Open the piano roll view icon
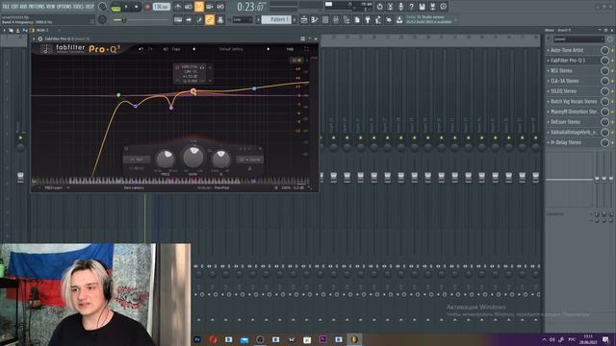 pyautogui.click(x=315, y=19)
